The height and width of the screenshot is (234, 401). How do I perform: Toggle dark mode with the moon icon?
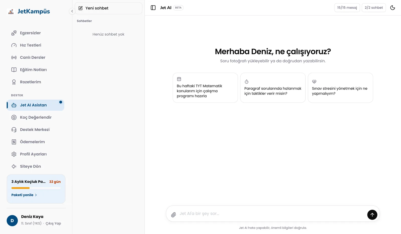tap(393, 8)
